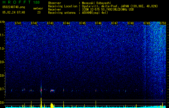Click the meteor echo near 0750
Viewport: 169px width, 108px height.
click(162, 90)
